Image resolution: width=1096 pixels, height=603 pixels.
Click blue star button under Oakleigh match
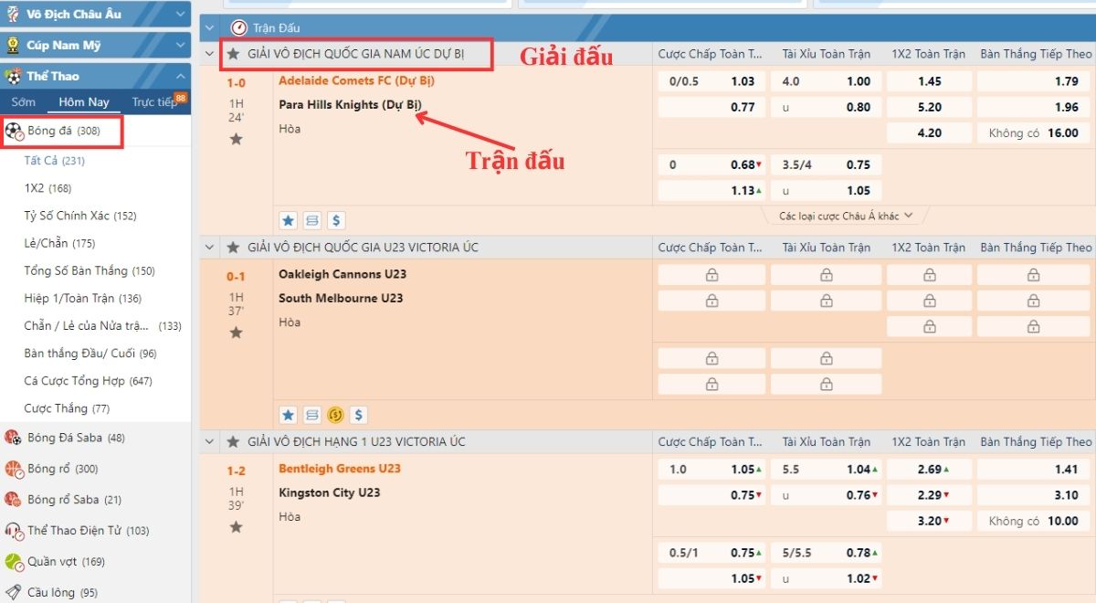click(x=289, y=415)
